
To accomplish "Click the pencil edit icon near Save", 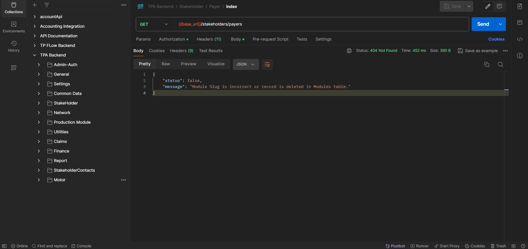I will click(488, 6).
